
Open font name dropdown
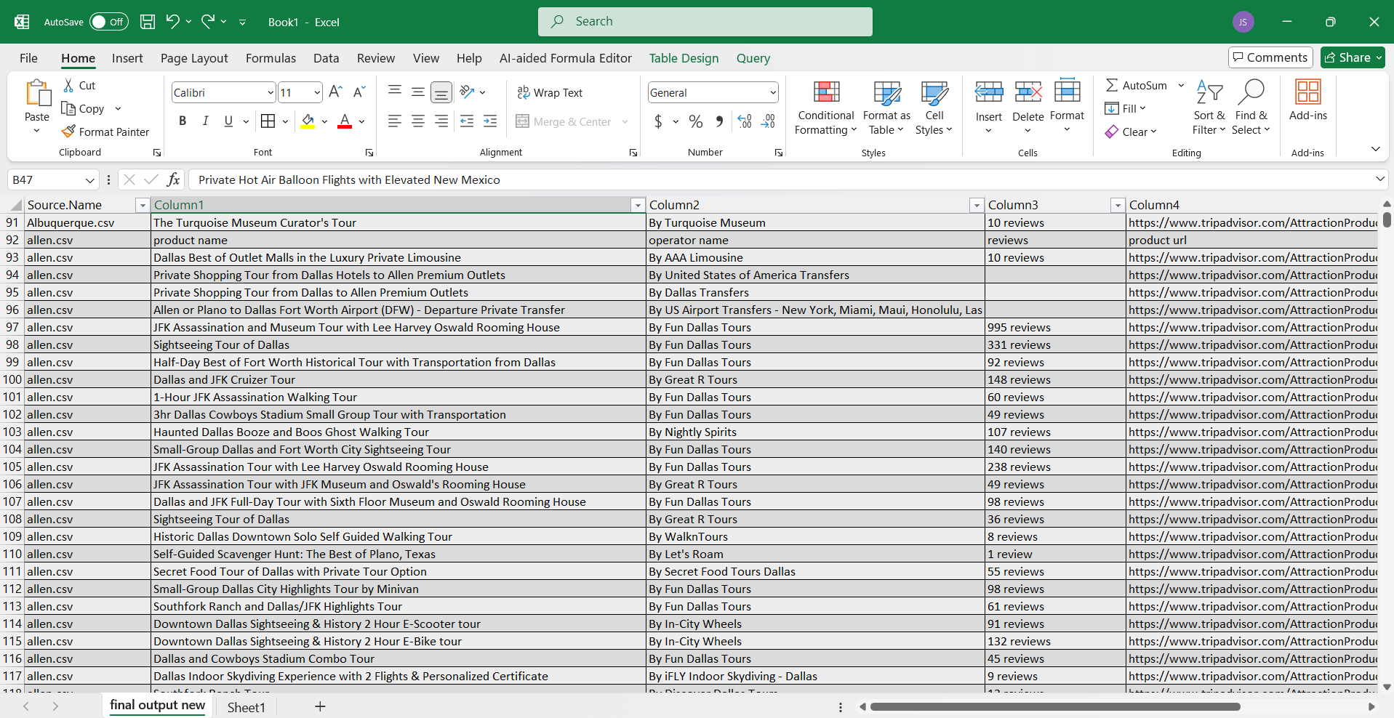tap(271, 92)
